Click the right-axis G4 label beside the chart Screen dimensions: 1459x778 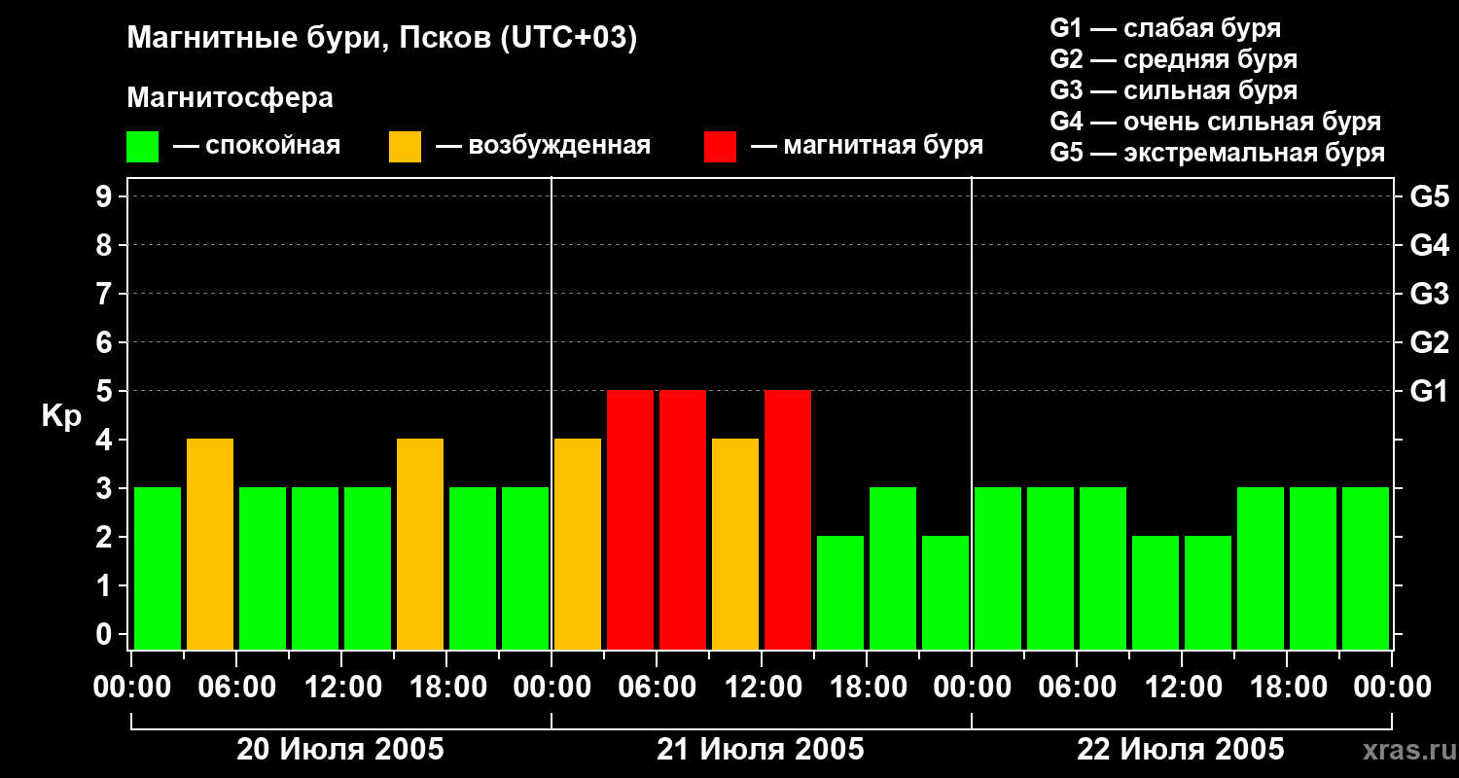point(1430,245)
